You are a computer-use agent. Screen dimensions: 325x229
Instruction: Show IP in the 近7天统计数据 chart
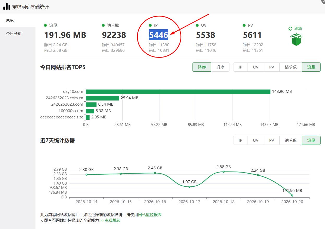point(240,140)
